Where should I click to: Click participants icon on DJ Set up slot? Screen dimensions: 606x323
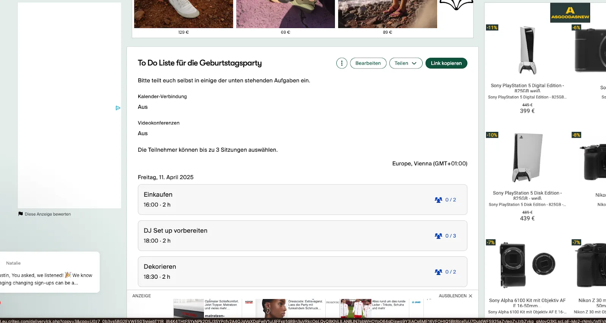pos(438,236)
